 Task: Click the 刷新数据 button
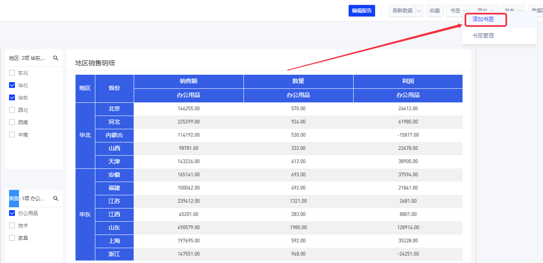402,11
